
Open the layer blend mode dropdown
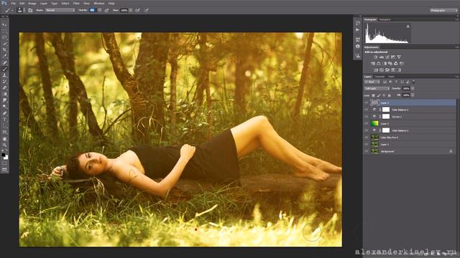[x=377, y=89]
